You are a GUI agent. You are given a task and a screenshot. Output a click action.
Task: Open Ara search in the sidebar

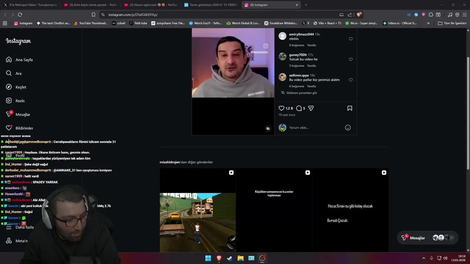tap(14, 73)
